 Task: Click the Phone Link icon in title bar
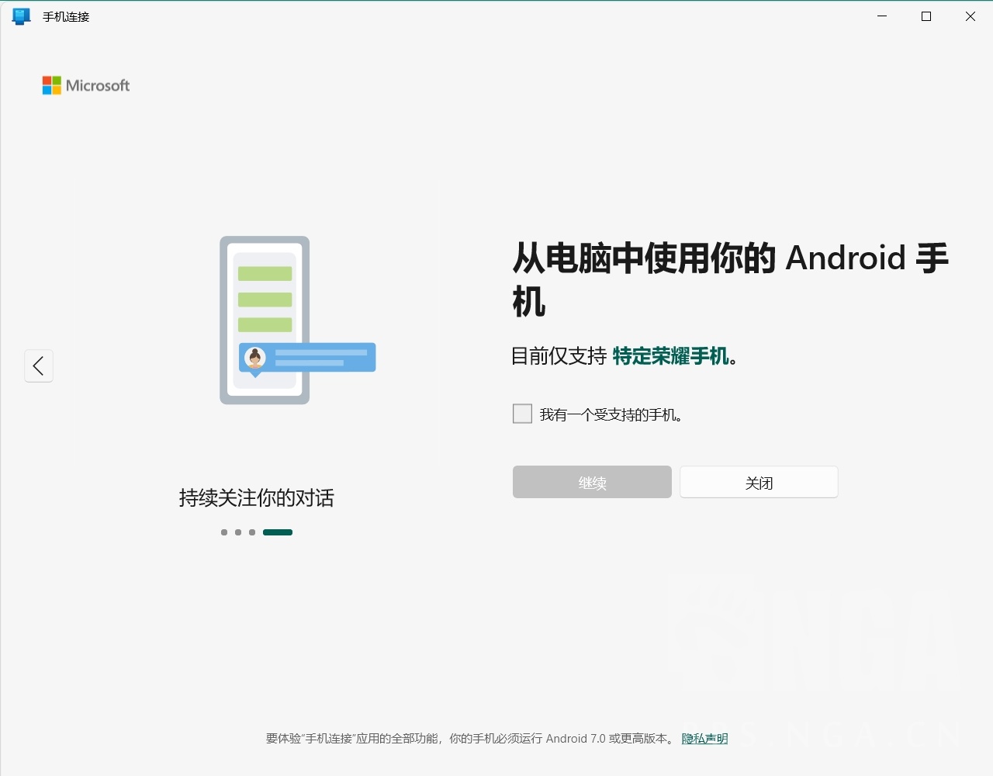pyautogui.click(x=21, y=16)
